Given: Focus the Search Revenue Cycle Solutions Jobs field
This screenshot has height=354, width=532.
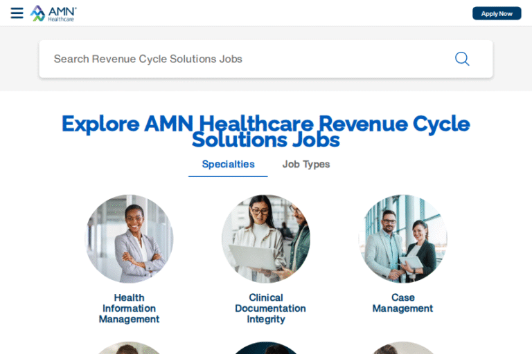Looking at the screenshot, I should pyautogui.click(x=242, y=59).
